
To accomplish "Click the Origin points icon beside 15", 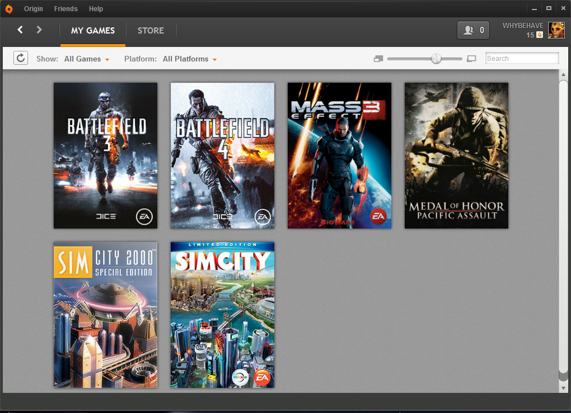I will pos(540,35).
